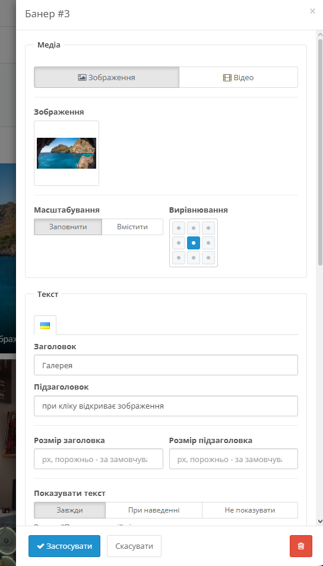Select the Зображення media type tab
323x566 pixels.
click(x=106, y=77)
